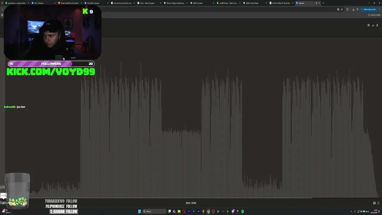The width and height of the screenshot is (382, 215).
Task: Open After Effects from the taskbar
Action: pos(199,211)
